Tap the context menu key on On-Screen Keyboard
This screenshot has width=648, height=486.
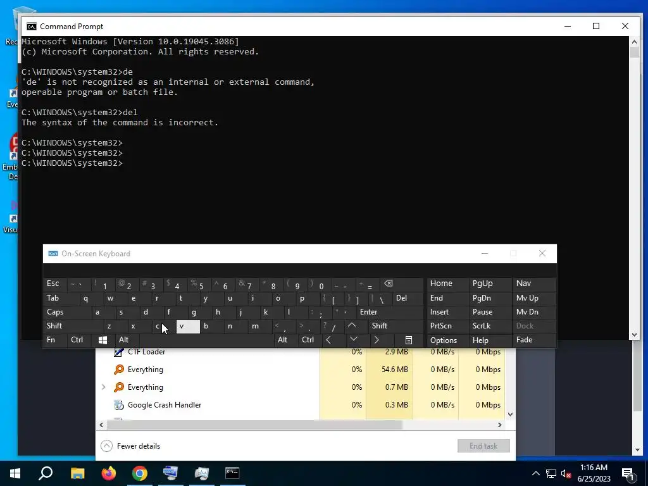click(408, 340)
